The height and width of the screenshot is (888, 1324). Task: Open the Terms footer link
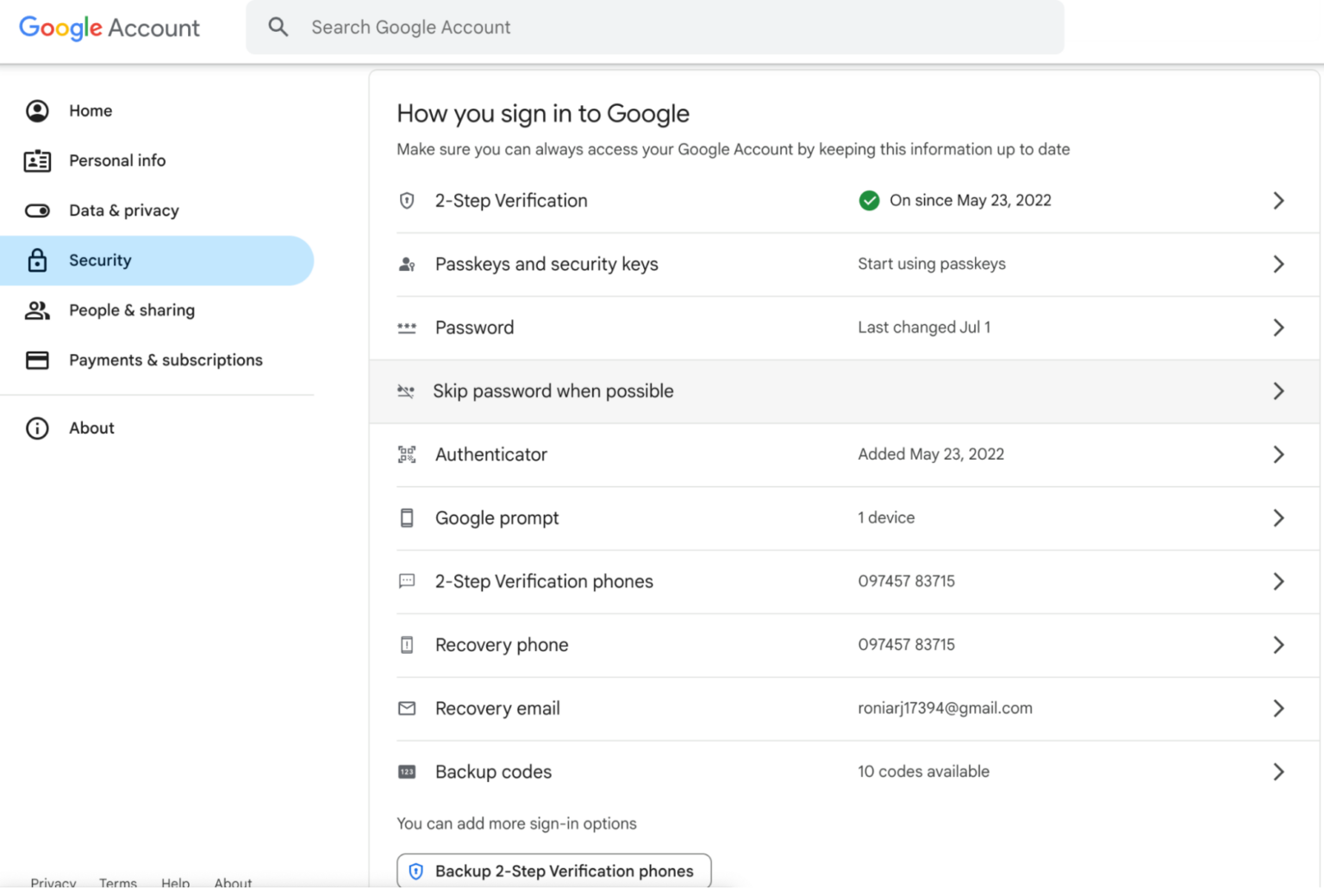(118, 882)
